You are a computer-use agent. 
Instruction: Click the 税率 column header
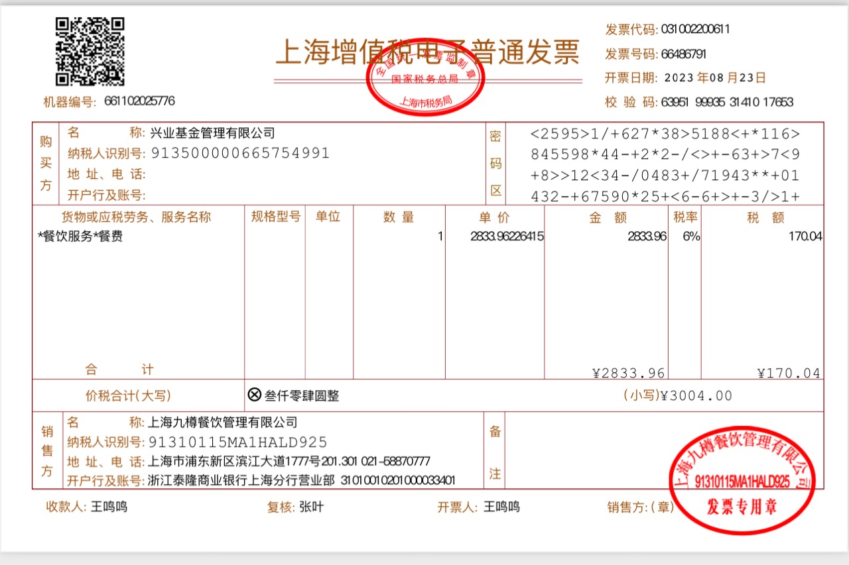click(685, 217)
